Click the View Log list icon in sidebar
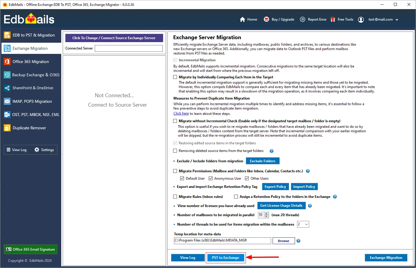Image resolution: width=416 pixels, height=268 pixels. point(9,150)
